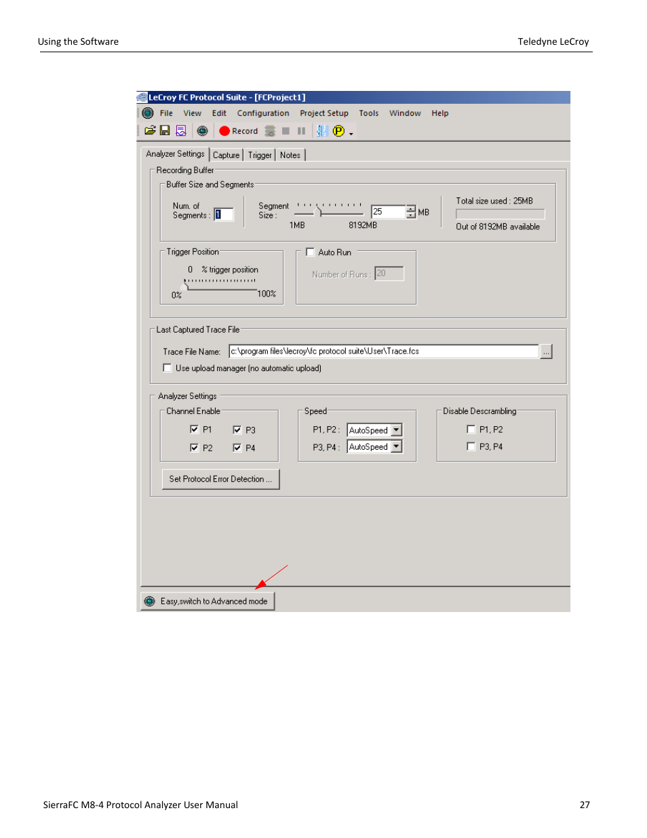Open the Window menu
Screen dimensions: 647x838
[405, 113]
